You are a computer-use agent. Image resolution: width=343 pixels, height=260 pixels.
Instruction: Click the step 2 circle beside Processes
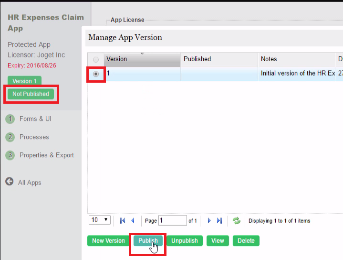coord(10,137)
